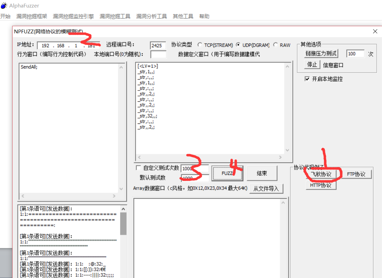382x278 pixels.
Task: Click the left arrow of behavior window scrollbar
Action: point(23,196)
